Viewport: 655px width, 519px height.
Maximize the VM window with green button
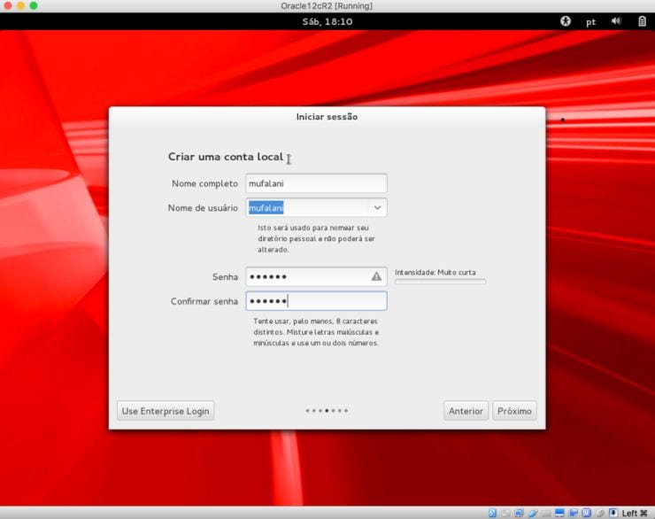34,5
